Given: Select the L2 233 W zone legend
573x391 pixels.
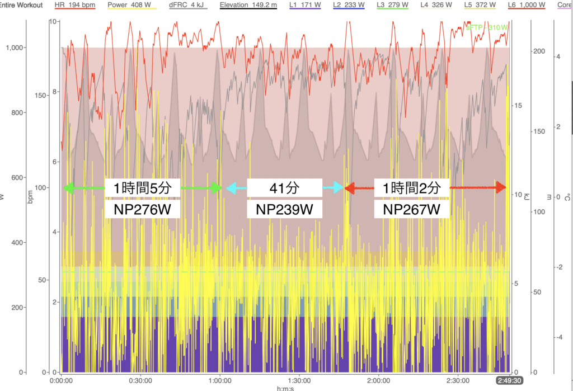Looking at the screenshot, I should (349, 6).
